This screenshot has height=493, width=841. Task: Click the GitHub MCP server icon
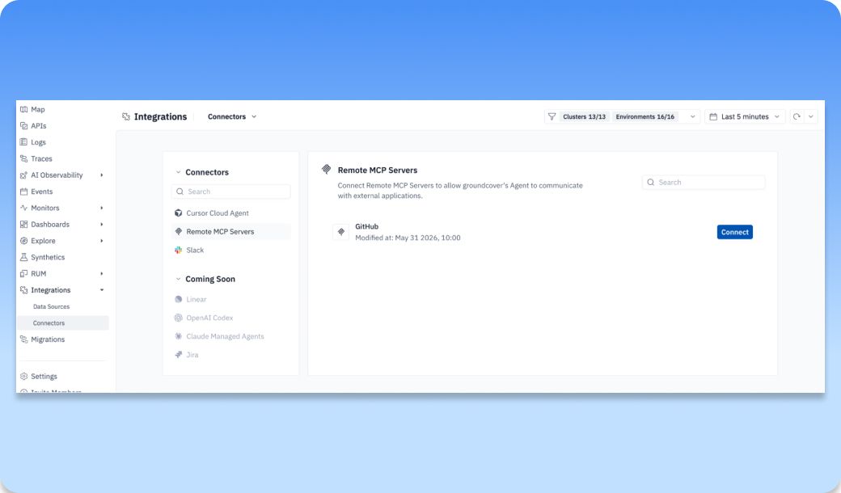341,232
